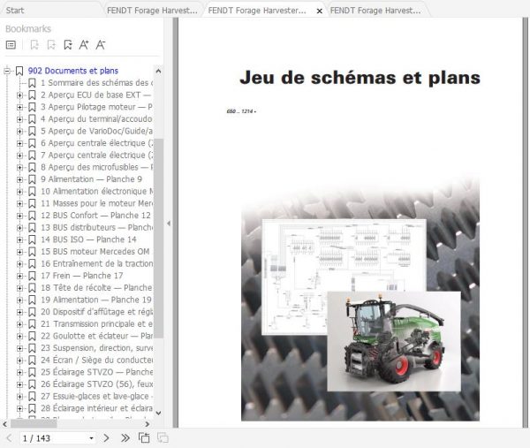Expand the 9 Alimentation Planche 9 node

[x=19, y=179]
